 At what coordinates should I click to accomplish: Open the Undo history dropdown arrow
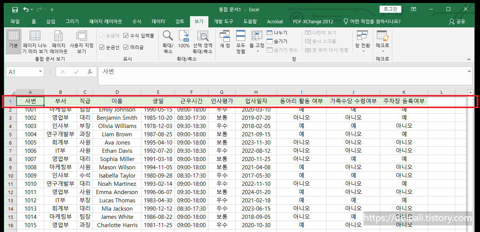32,9
